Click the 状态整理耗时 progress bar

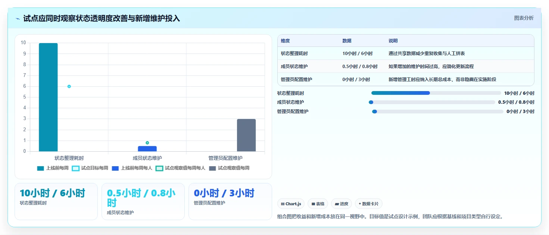tap(436, 93)
